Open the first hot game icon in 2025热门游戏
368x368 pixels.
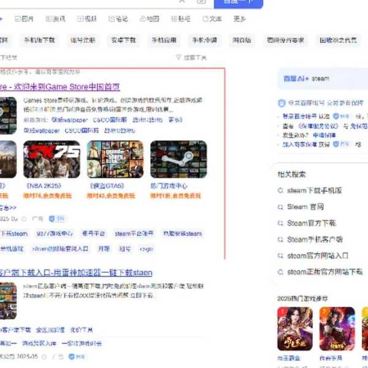point(295,329)
